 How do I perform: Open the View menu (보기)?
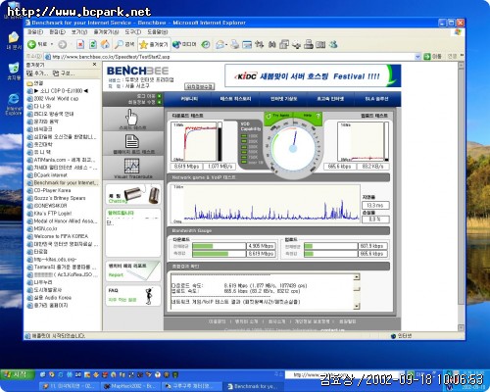pyautogui.click(x=79, y=32)
